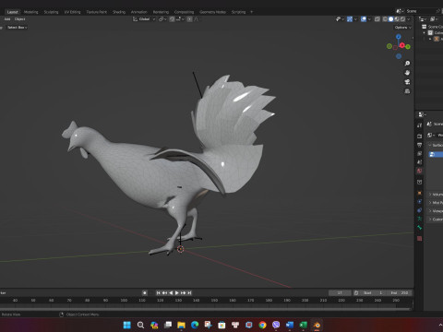The height and width of the screenshot is (332, 443).
Task: Click the current frame number field
Action: [340, 293]
